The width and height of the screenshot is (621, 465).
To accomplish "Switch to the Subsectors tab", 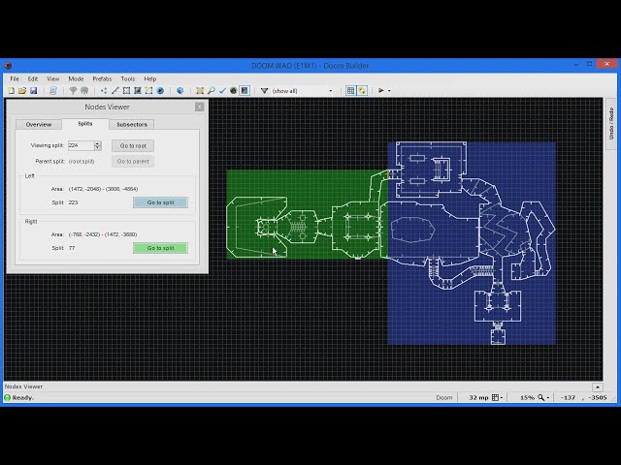I will (132, 125).
